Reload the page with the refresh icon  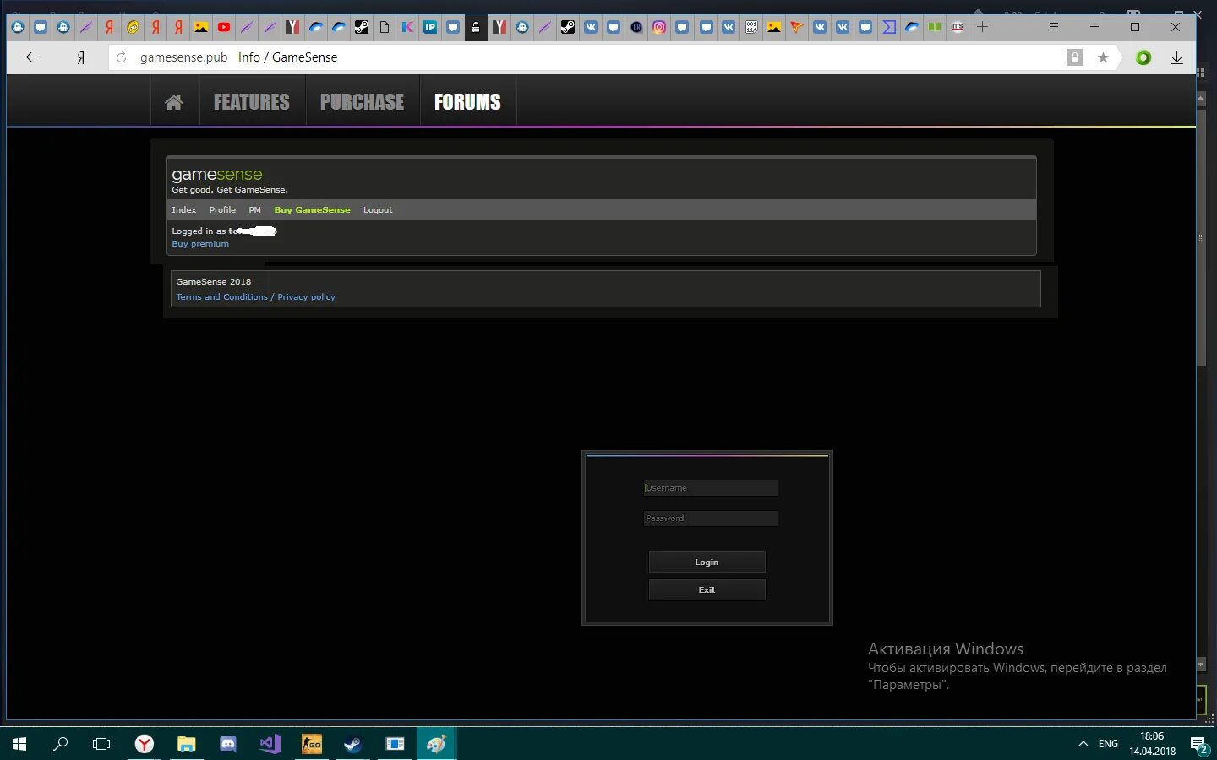click(x=121, y=57)
